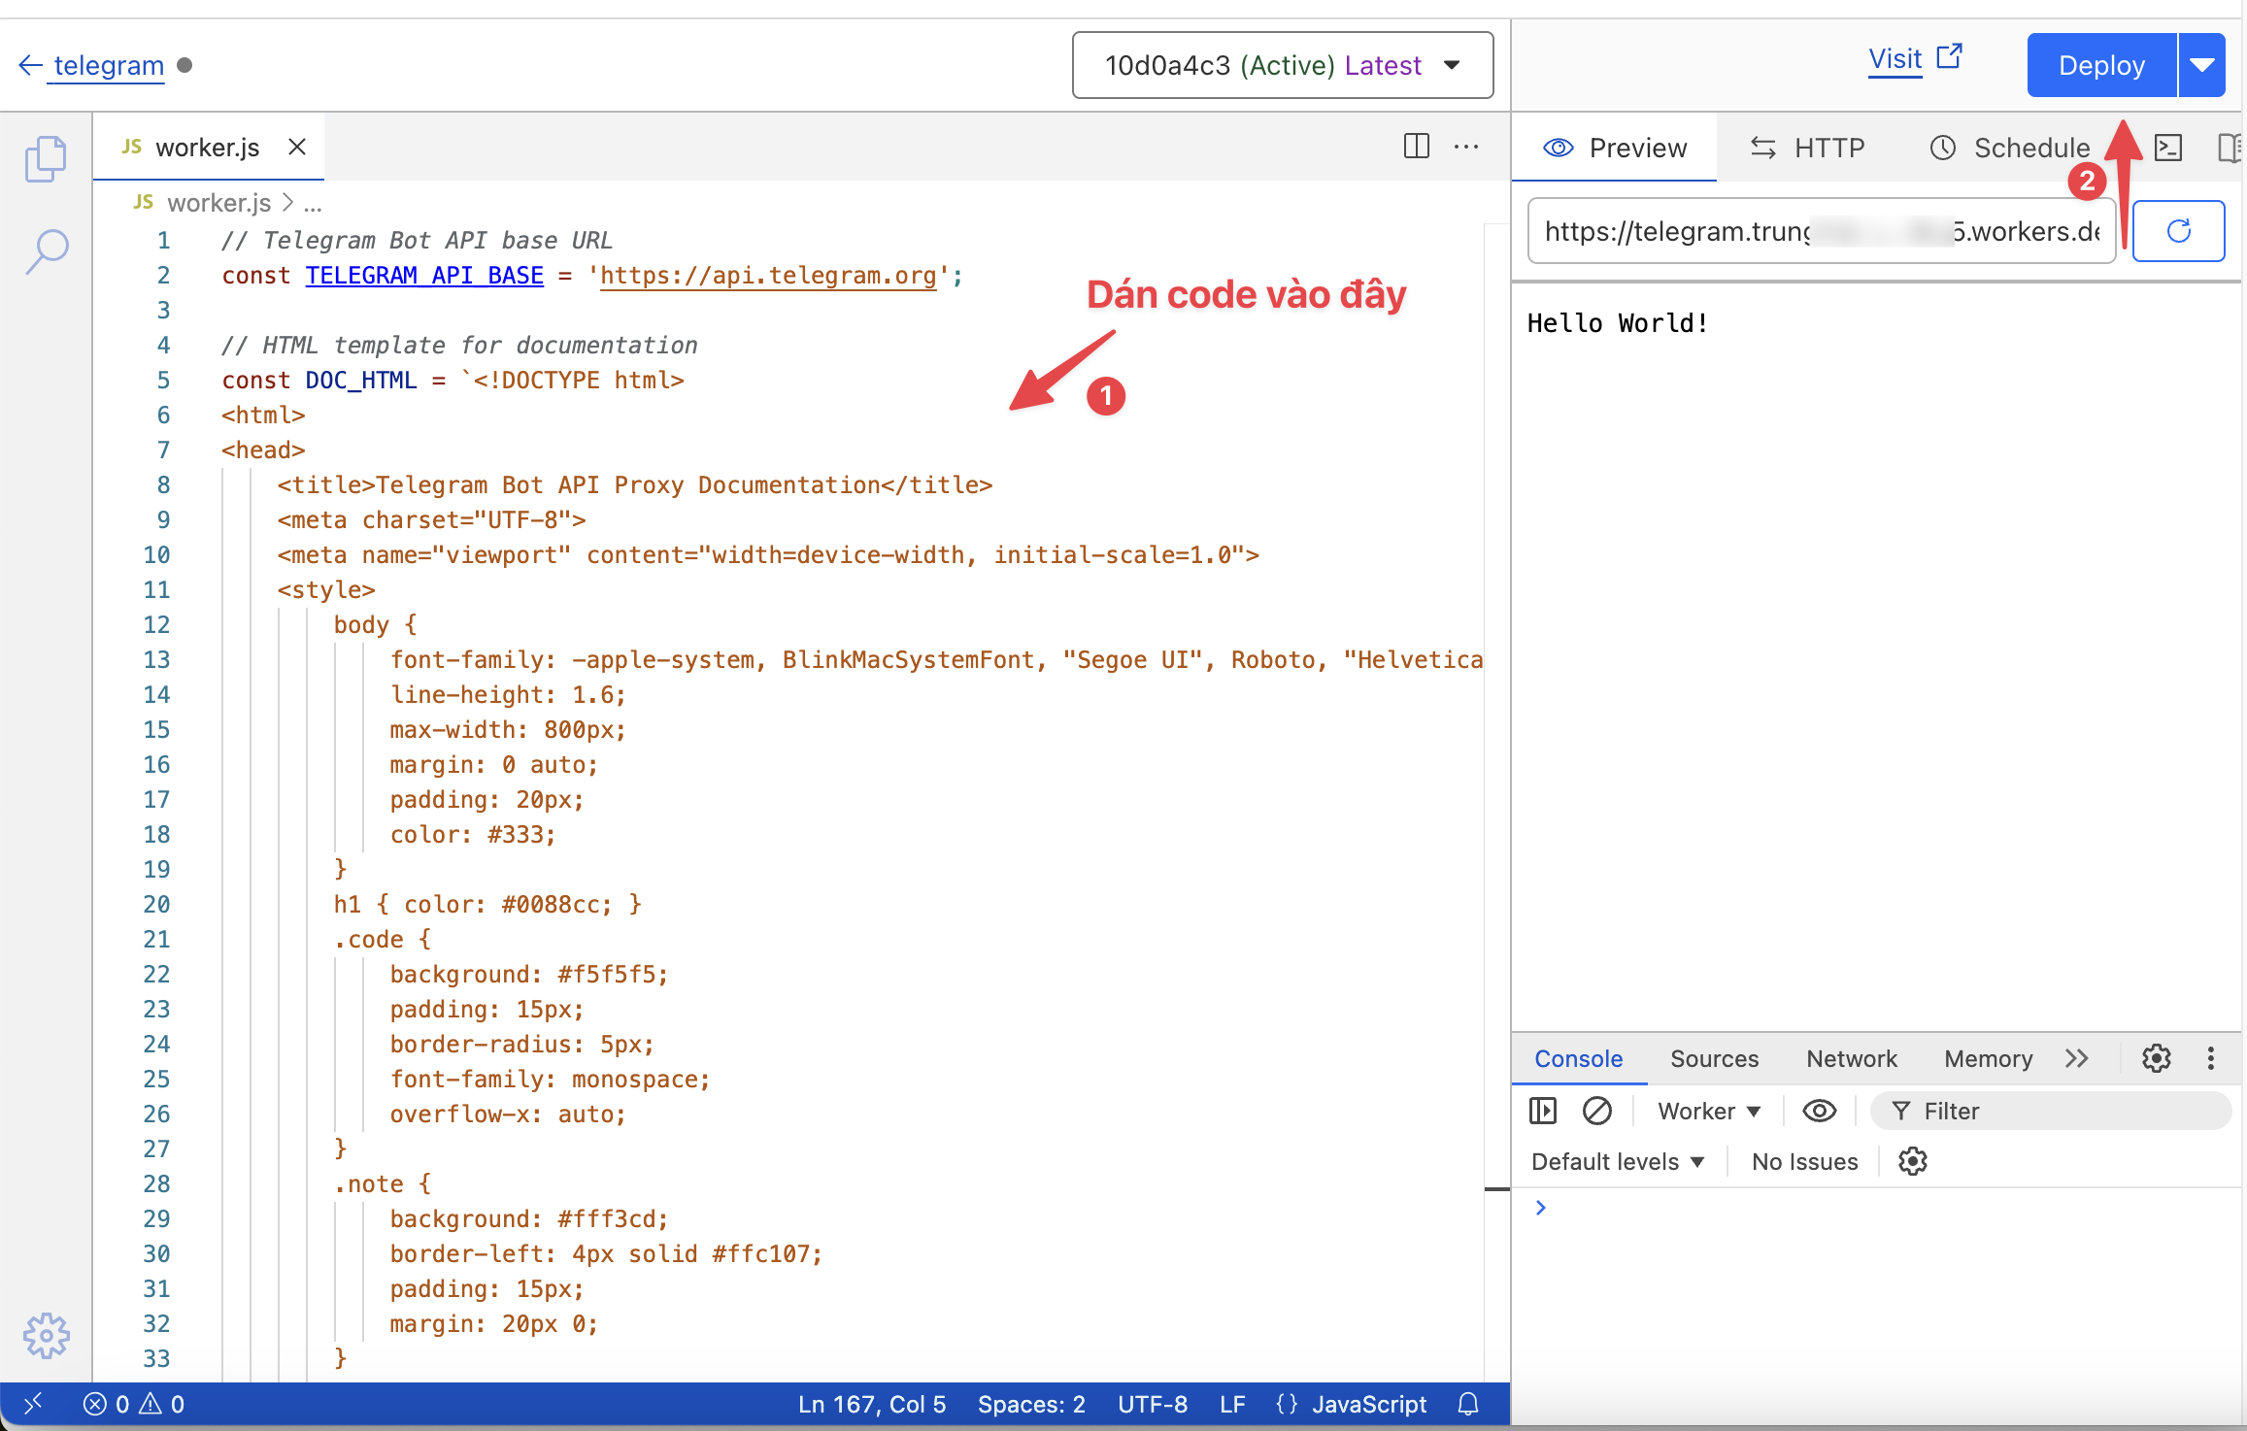Click the remote window status bar icon
Image resolution: width=2247 pixels, height=1431 pixels.
tap(33, 1404)
